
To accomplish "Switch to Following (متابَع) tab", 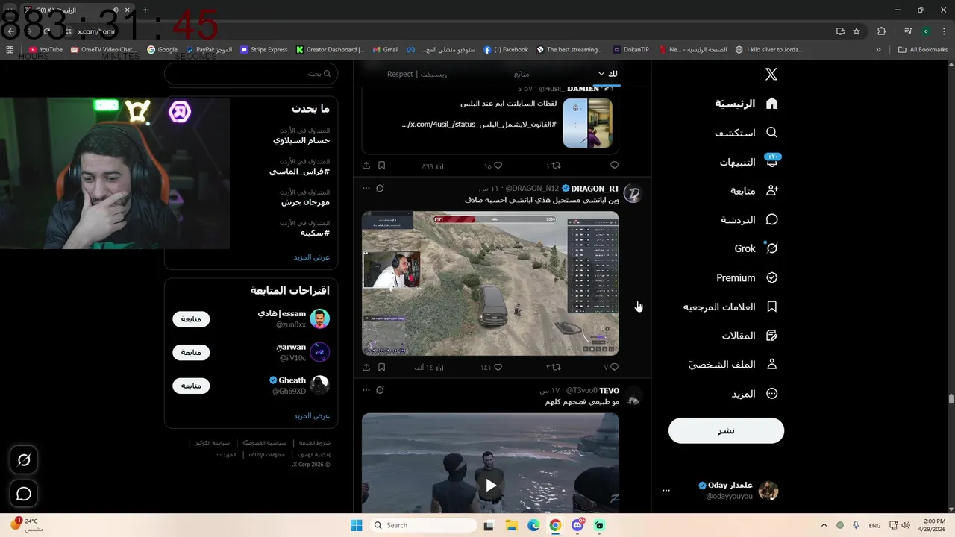I will click(522, 74).
